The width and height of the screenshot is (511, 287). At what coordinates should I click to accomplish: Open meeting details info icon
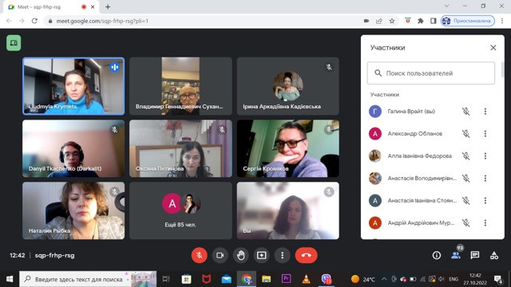[x=437, y=255]
